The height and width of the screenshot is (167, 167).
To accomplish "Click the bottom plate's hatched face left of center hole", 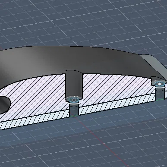I will pos(35,120).
